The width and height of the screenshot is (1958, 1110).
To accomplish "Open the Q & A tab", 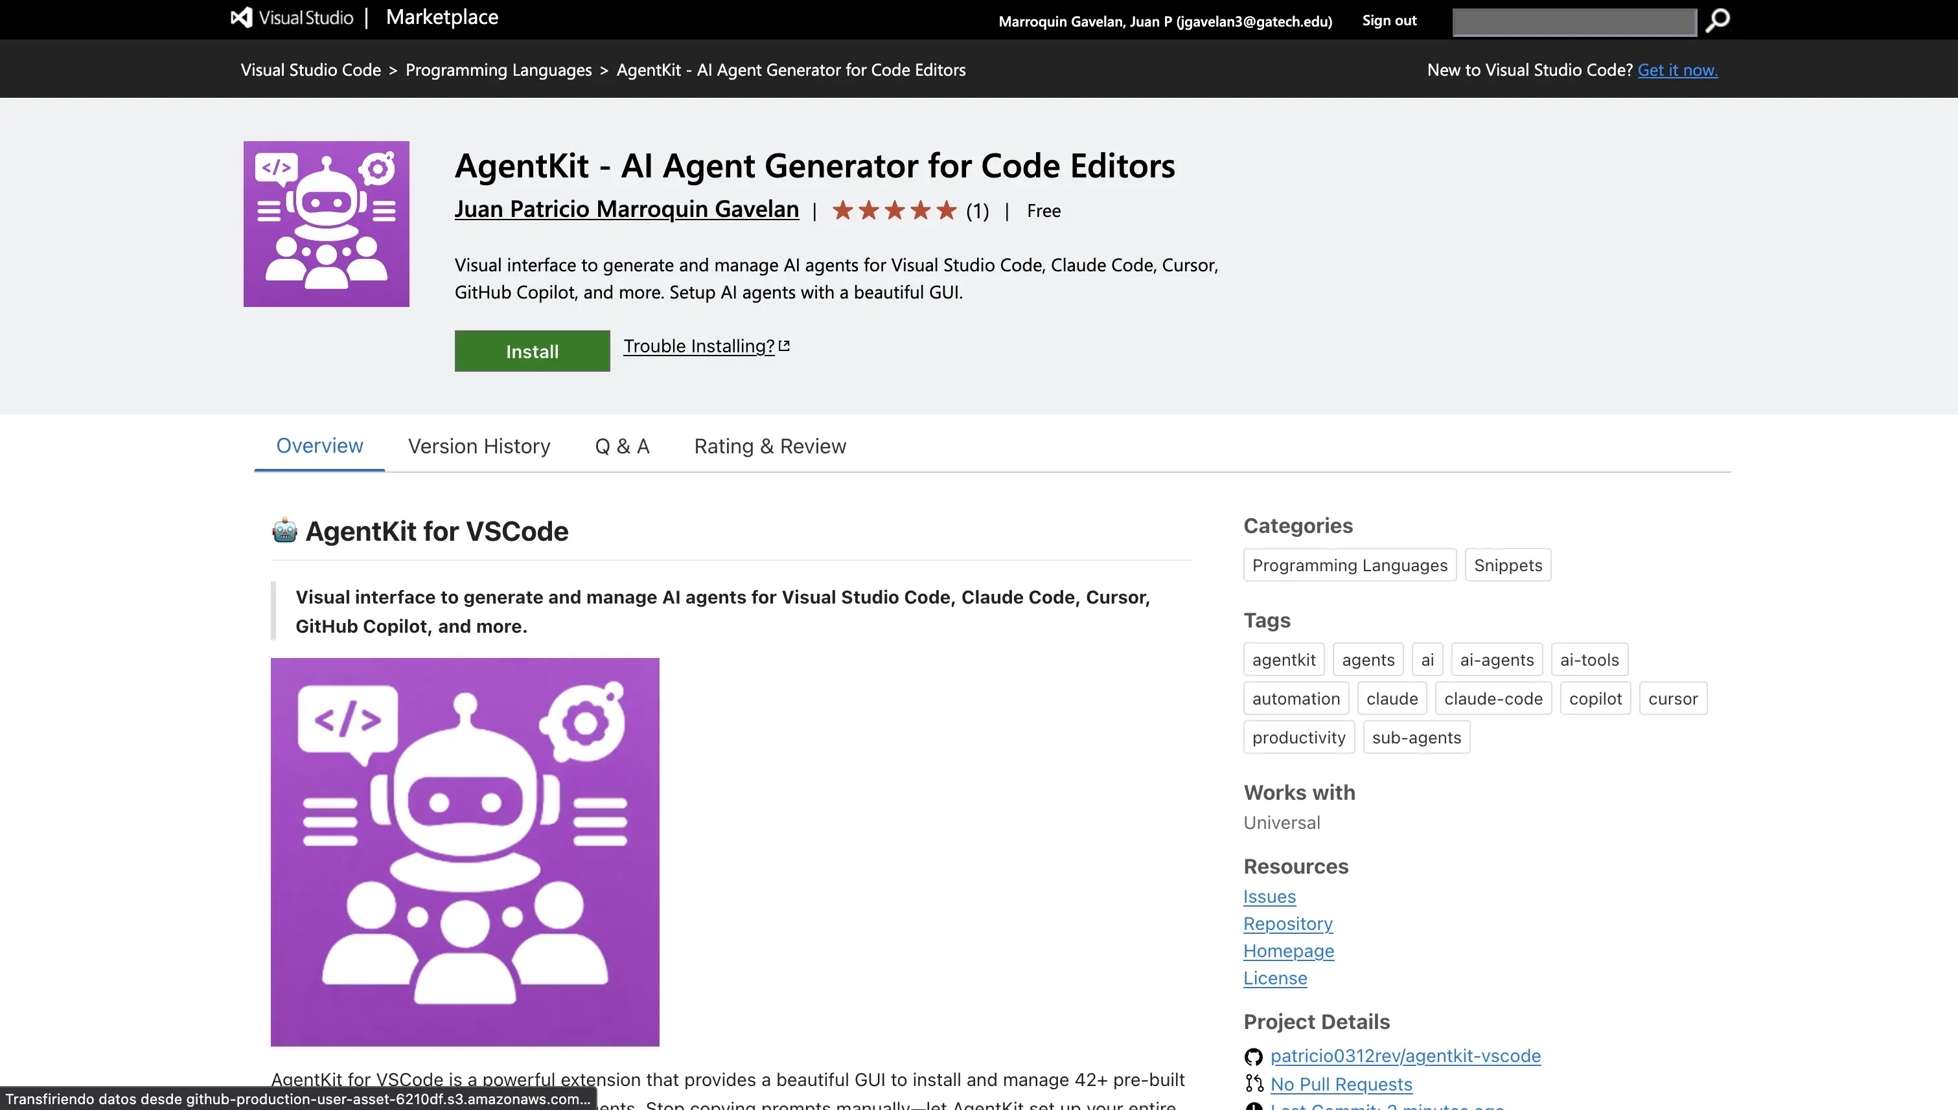I will click(x=621, y=446).
